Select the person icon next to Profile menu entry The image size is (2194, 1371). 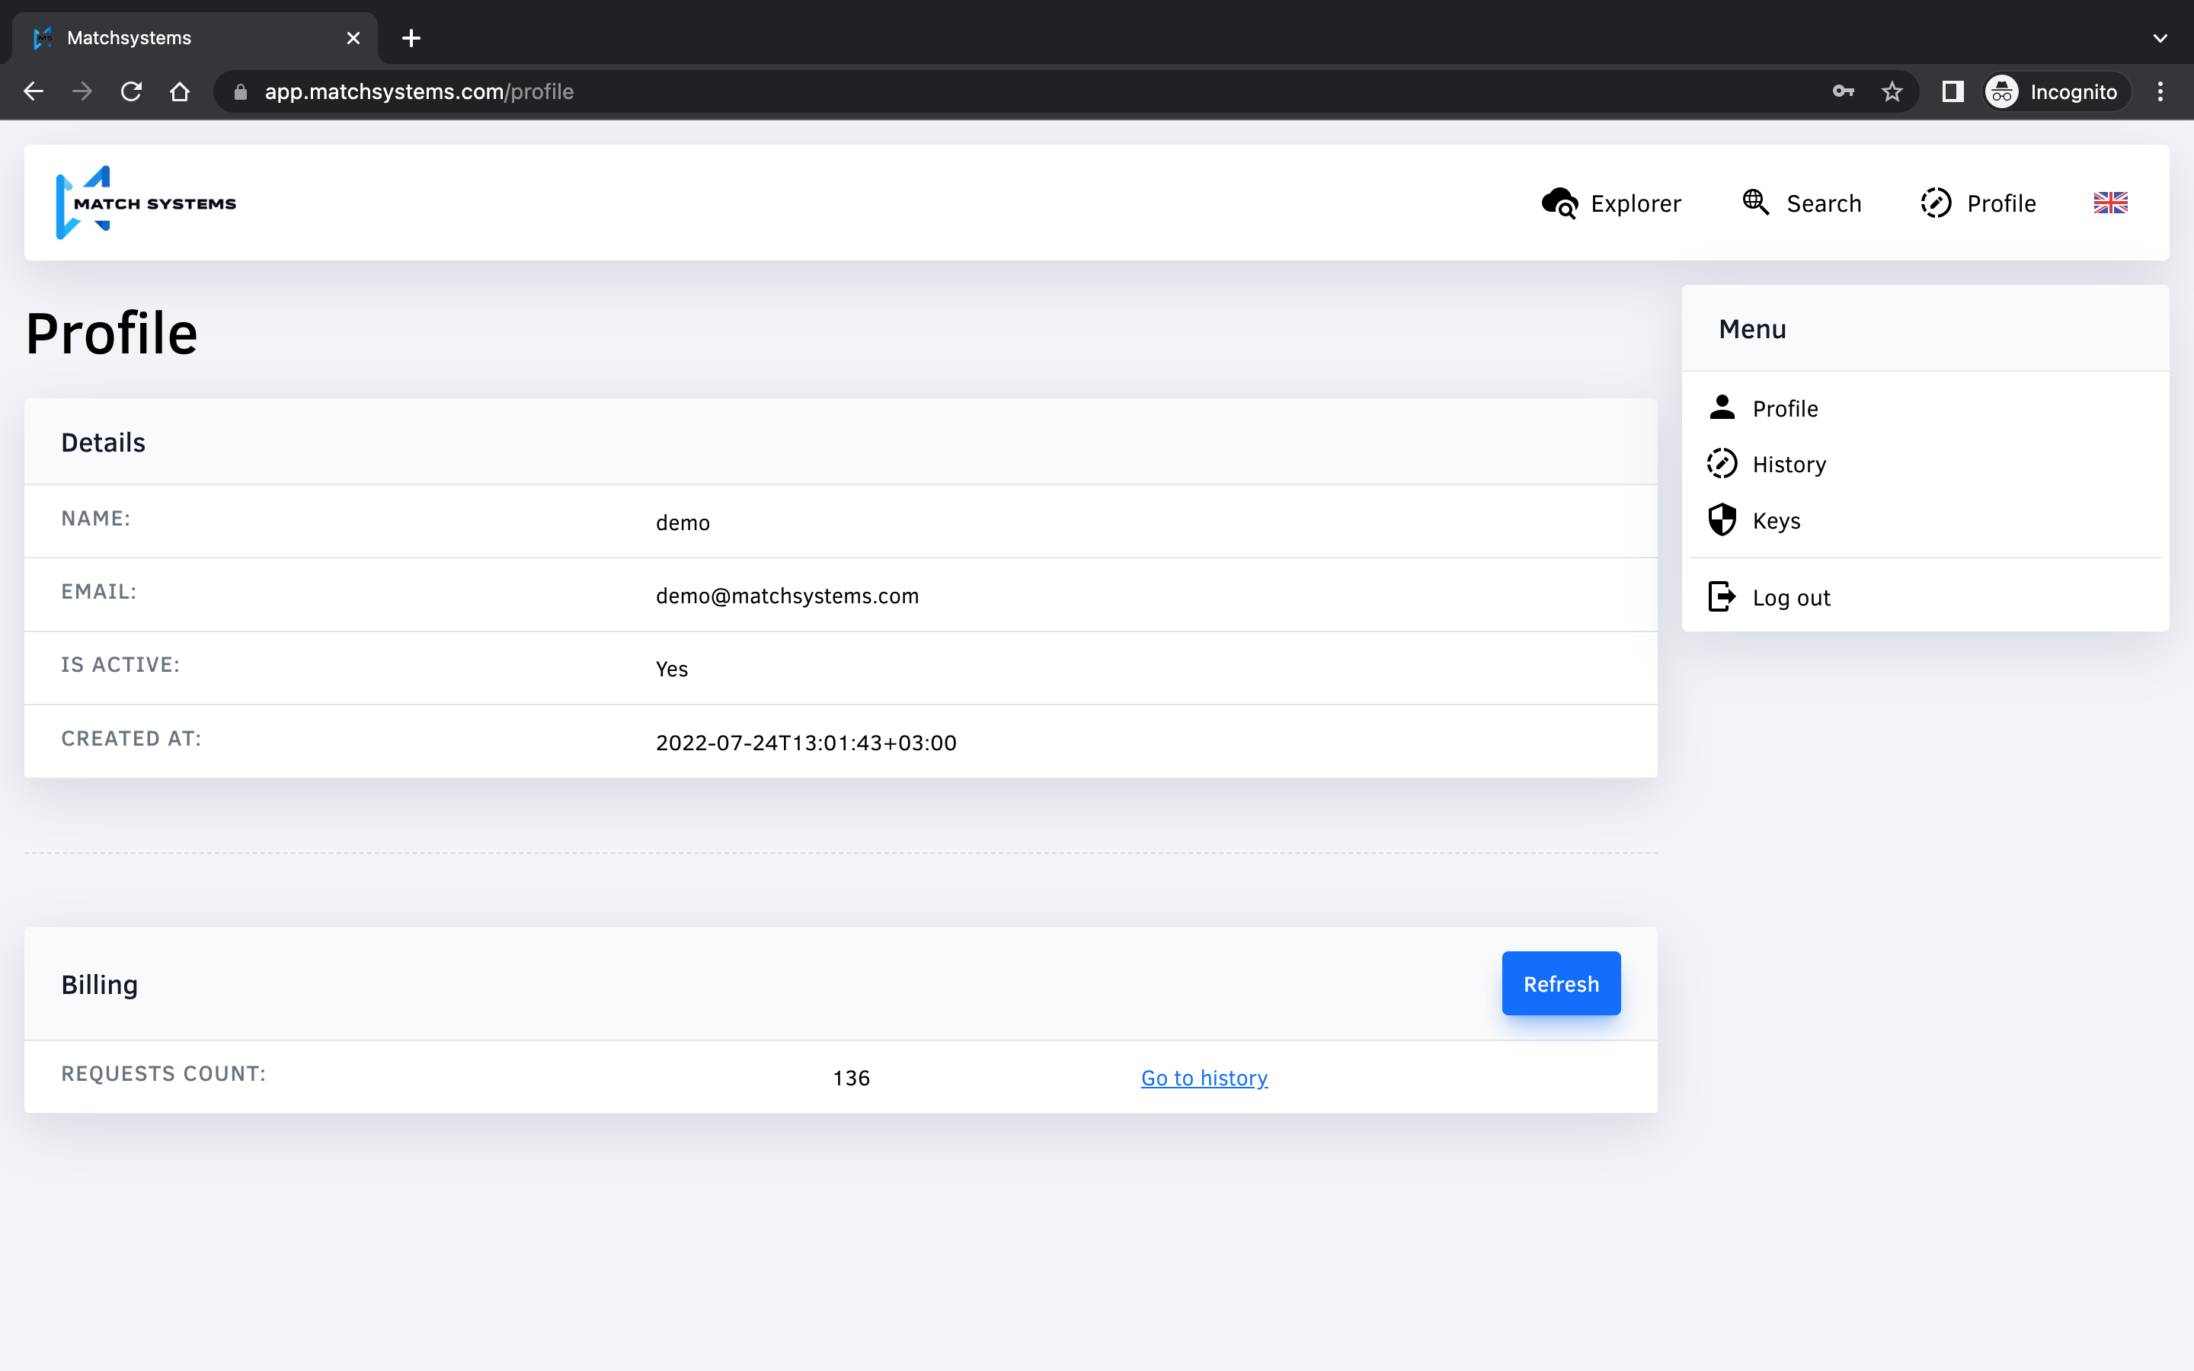1722,408
